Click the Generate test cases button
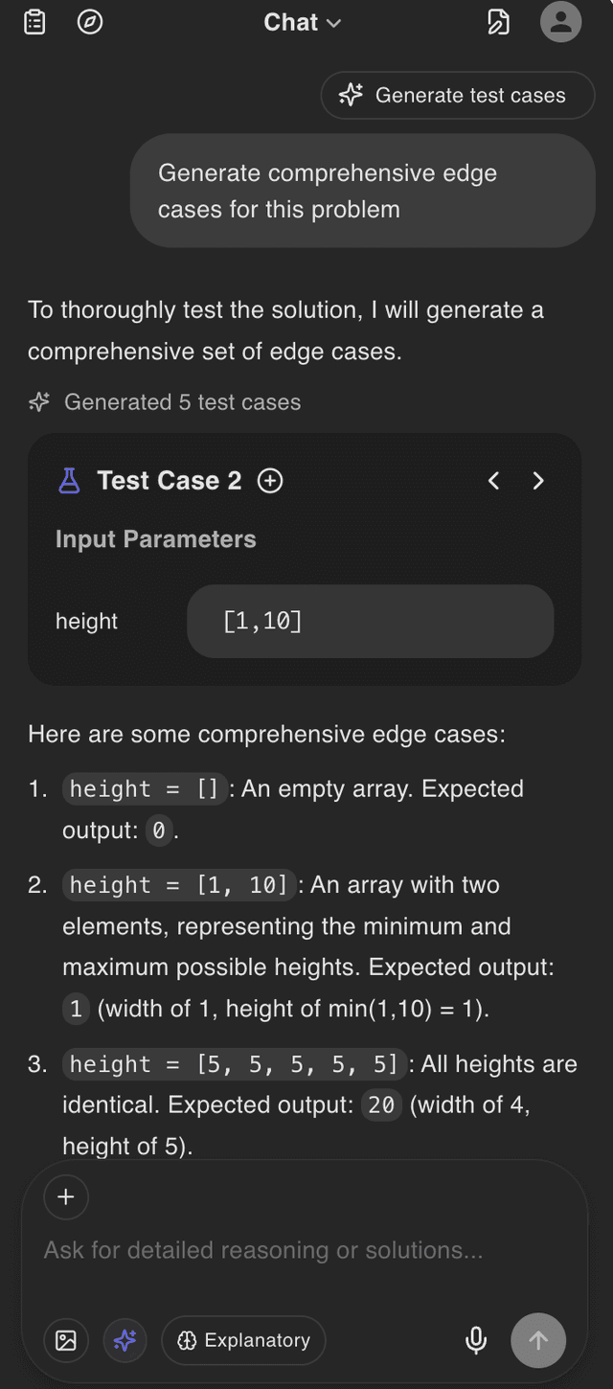613x1389 pixels. [457, 95]
